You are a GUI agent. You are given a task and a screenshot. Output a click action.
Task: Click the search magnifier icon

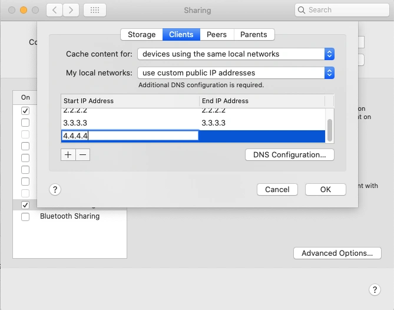(x=302, y=10)
